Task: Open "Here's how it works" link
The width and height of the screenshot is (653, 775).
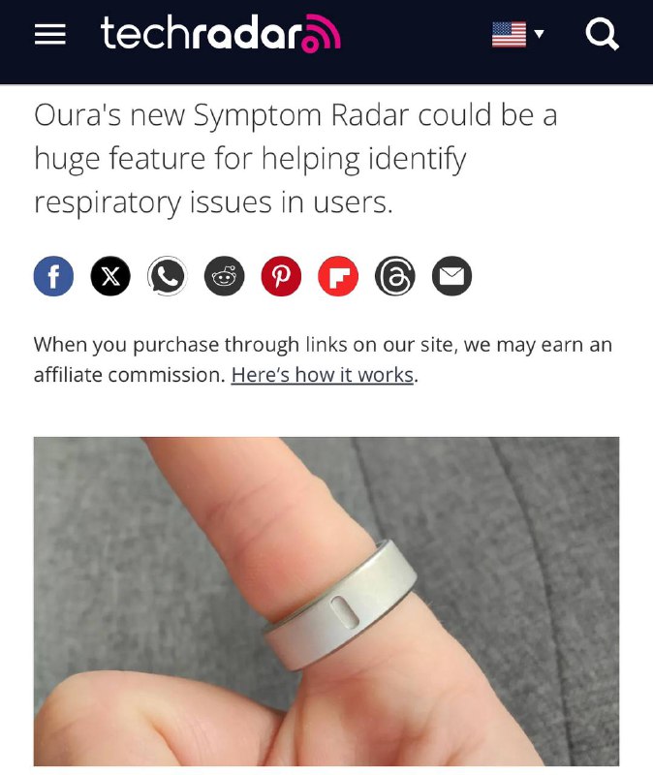Action: pyautogui.click(x=323, y=375)
